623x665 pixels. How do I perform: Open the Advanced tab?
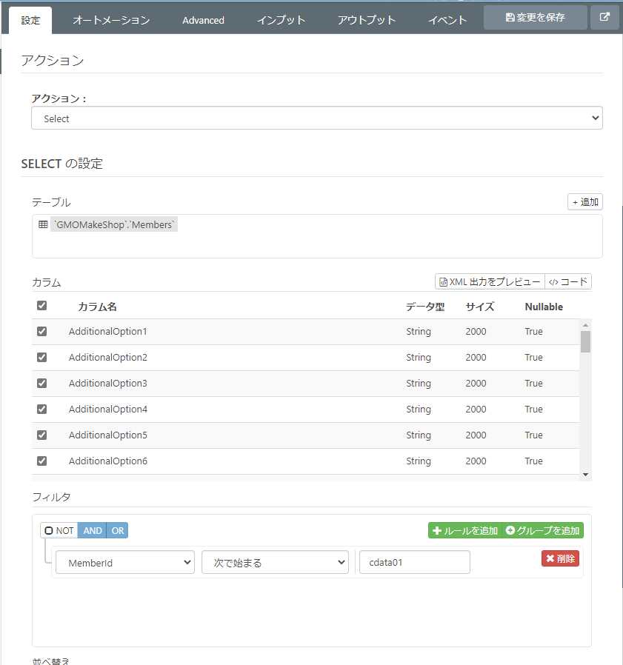203,20
